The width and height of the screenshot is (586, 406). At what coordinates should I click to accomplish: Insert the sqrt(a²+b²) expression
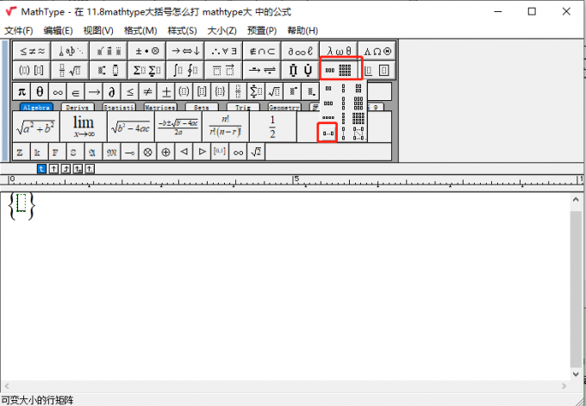(x=36, y=127)
